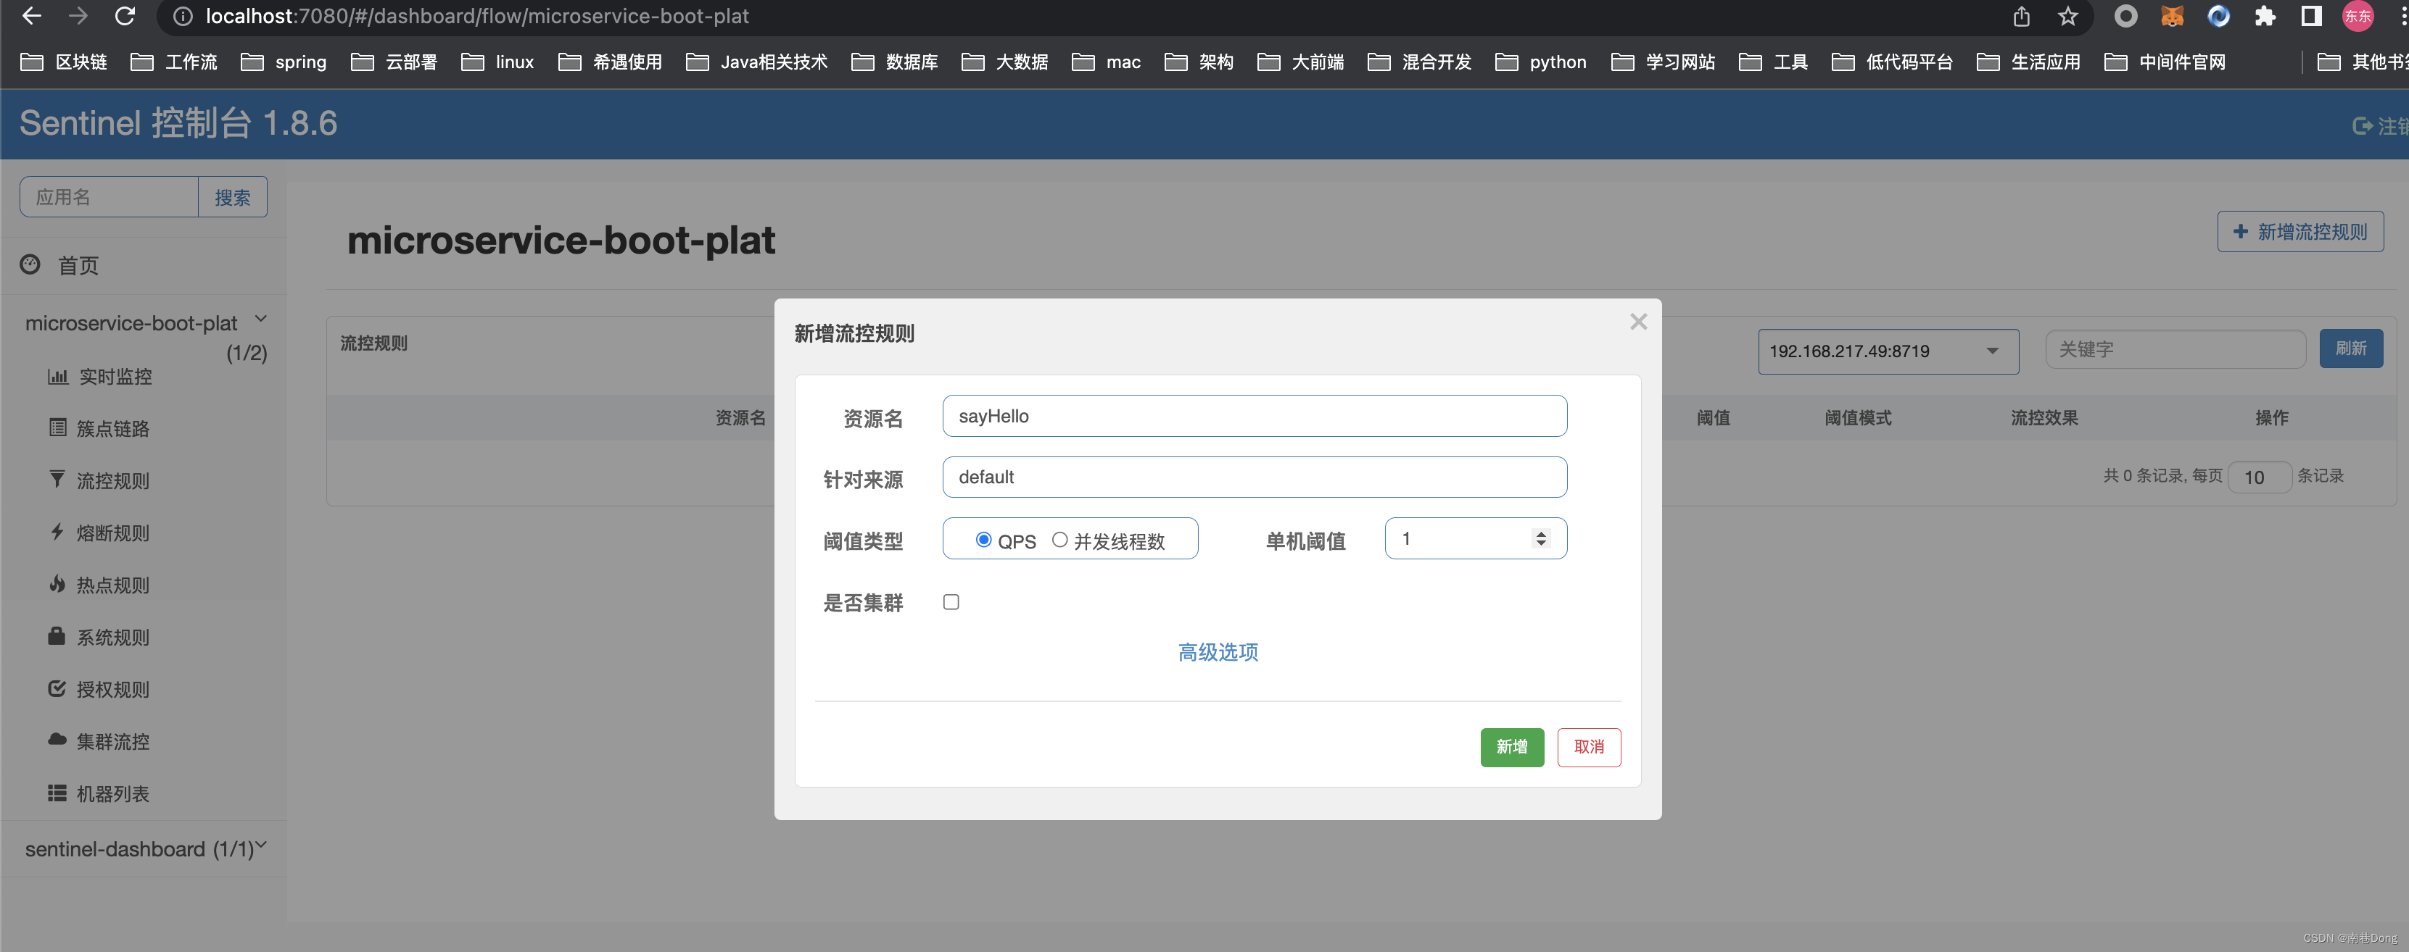Click the green 新增 button
Image resolution: width=2409 pixels, height=952 pixels.
point(1512,746)
